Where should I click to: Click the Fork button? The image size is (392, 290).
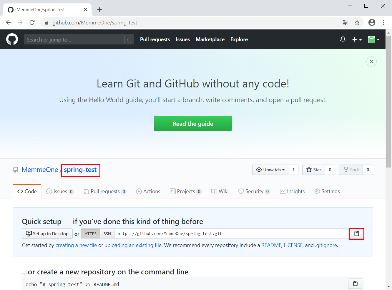click(x=351, y=170)
